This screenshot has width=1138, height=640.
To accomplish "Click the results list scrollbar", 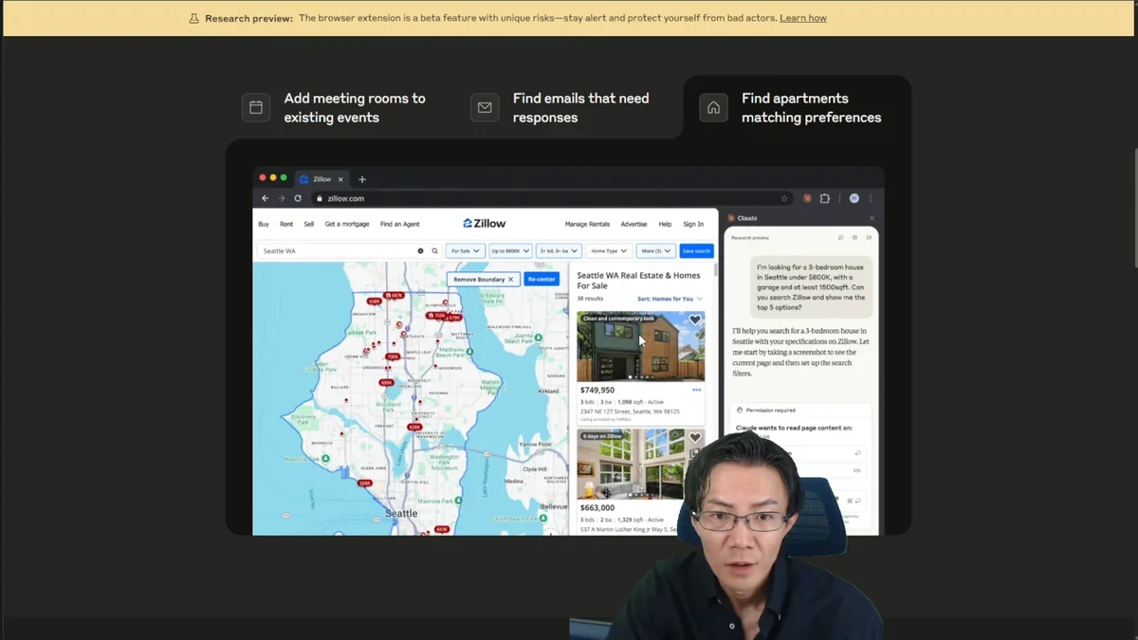I will [x=715, y=268].
